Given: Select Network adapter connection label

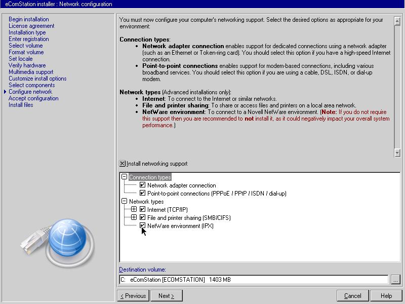Looking at the screenshot, I should pyautogui.click(x=182, y=185).
